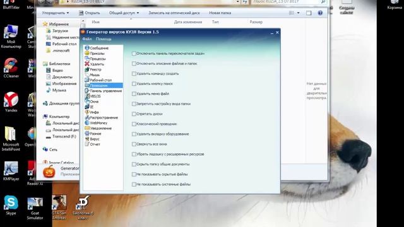The height and width of the screenshot is (227, 404).
Task: Check 'Скрыть папку общие документы'
Action: coord(134,164)
